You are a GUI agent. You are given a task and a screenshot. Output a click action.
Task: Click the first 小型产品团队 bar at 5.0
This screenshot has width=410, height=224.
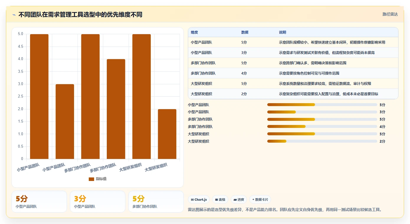tap(39, 97)
